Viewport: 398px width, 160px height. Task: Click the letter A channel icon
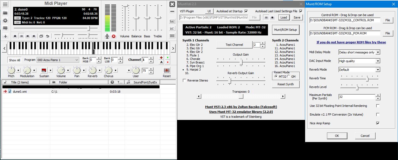(161, 62)
